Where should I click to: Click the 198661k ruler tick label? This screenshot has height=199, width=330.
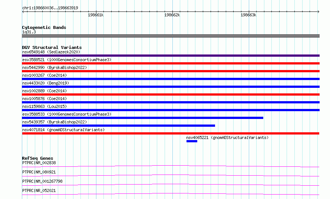pyautogui.click(x=96, y=15)
